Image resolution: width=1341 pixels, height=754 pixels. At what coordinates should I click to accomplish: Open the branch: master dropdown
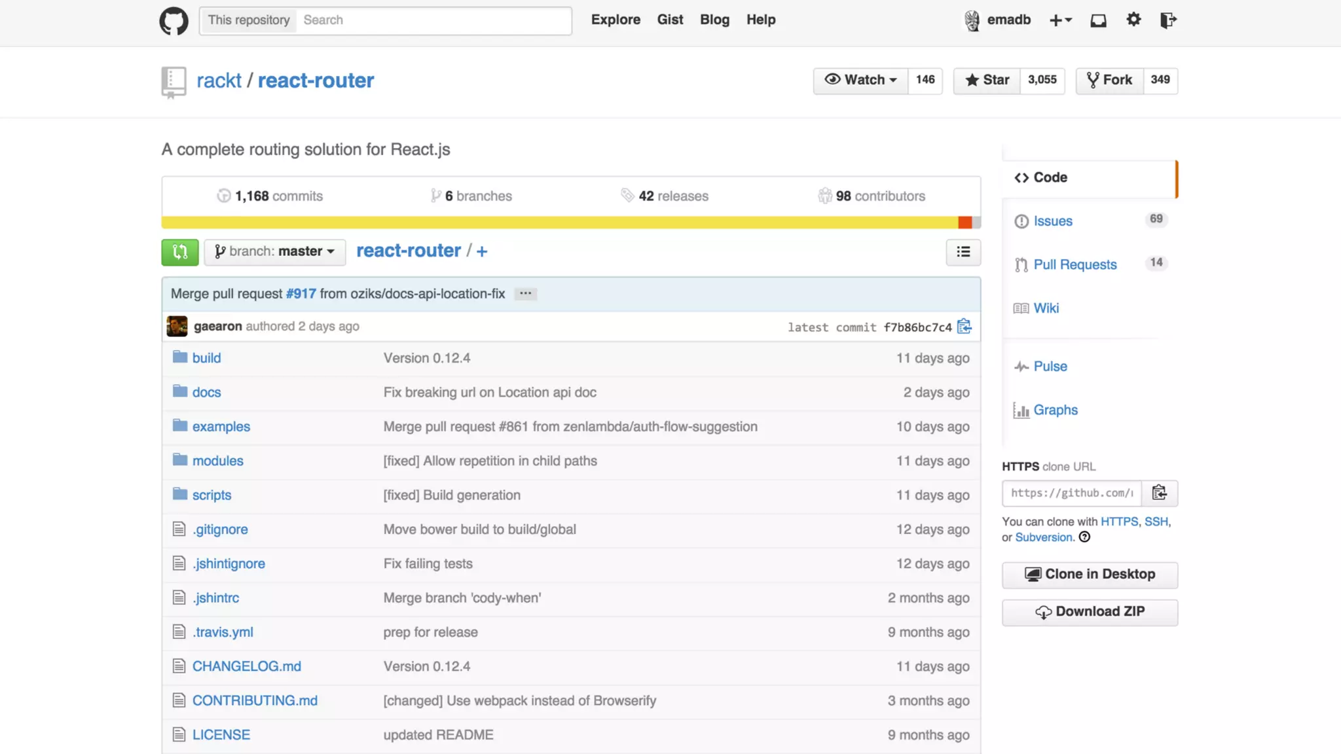pyautogui.click(x=274, y=252)
